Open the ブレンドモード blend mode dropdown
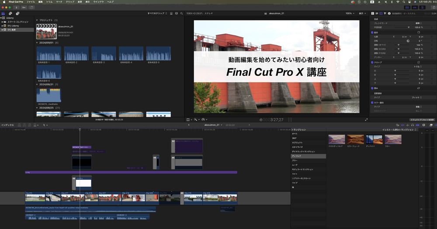 [x=419, y=24]
